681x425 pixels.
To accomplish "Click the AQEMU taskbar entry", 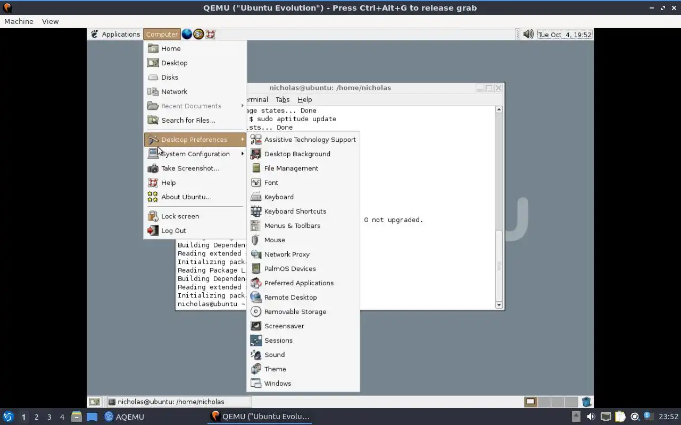I will 124,416.
